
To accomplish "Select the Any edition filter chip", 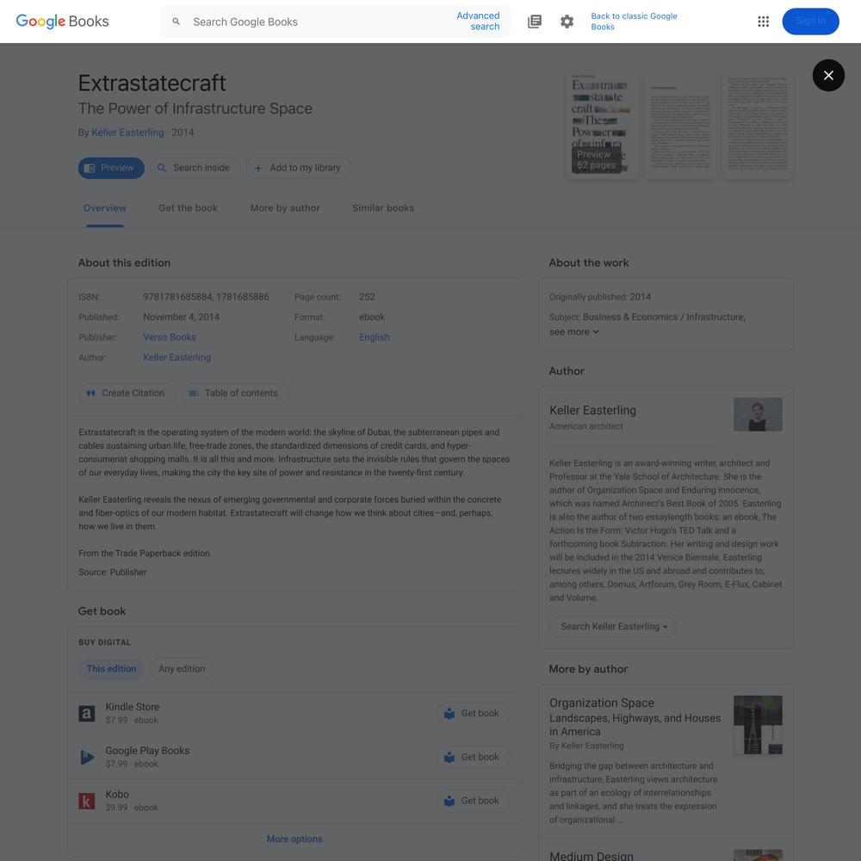I will click(182, 669).
